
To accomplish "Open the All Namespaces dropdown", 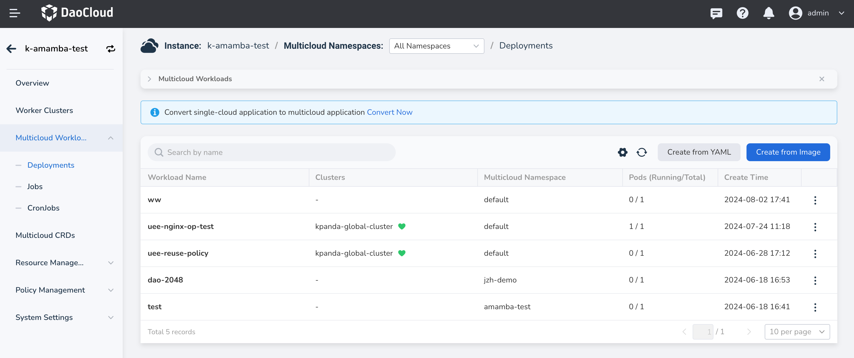I will pyautogui.click(x=436, y=46).
